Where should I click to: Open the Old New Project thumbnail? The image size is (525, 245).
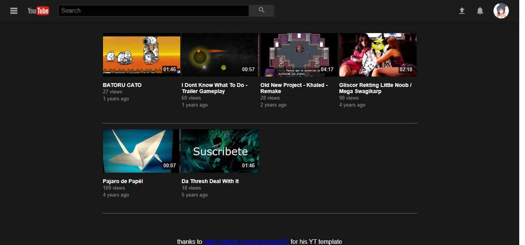(299, 55)
